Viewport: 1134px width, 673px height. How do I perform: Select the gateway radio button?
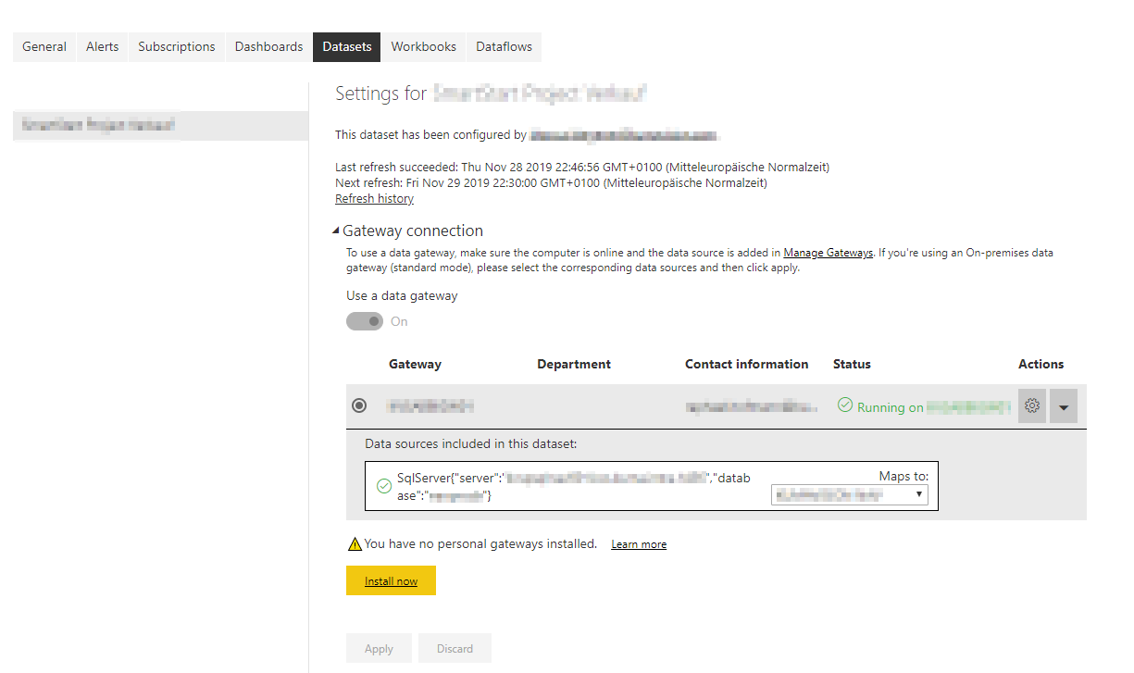(x=359, y=405)
